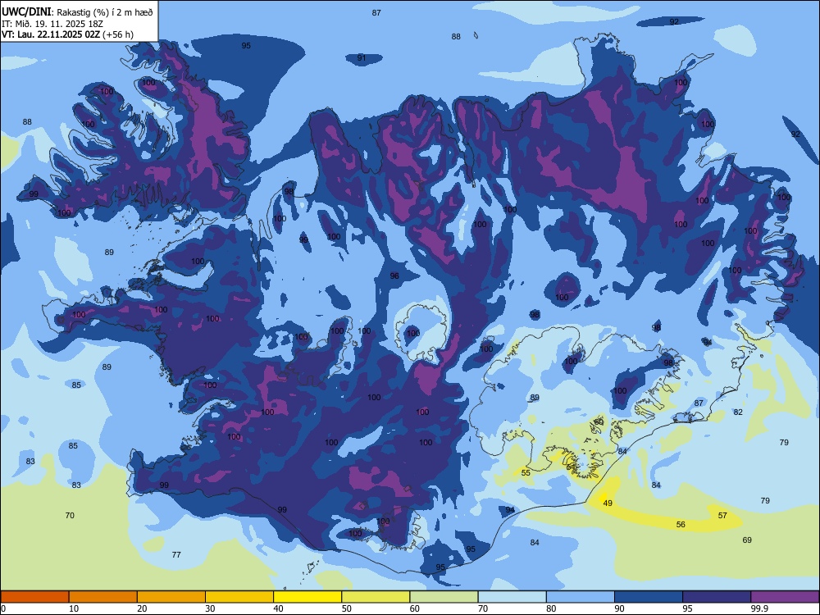This screenshot has height=615, width=820.
Task: Click the legend tick label 99.9
Action: tap(759, 608)
